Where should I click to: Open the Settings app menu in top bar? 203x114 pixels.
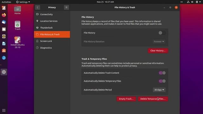coord(23,2)
